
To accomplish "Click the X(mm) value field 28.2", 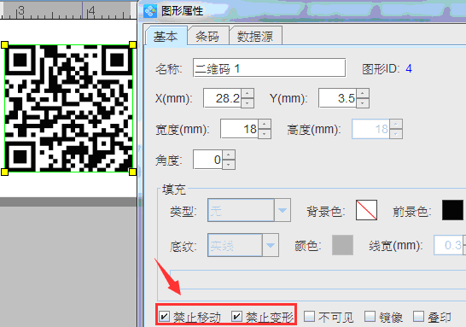I will [x=222, y=98].
